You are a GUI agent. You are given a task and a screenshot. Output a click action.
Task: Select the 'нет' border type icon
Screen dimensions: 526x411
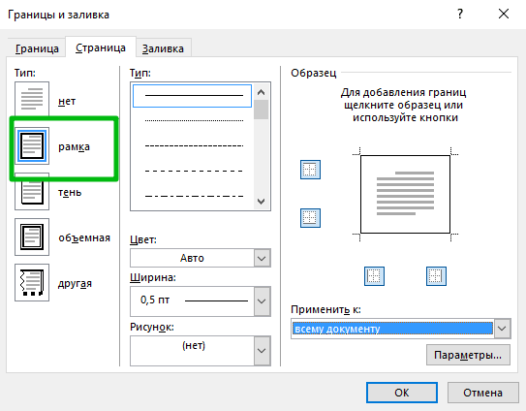point(32,100)
